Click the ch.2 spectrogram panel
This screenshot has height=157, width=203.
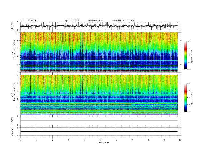[99, 95]
